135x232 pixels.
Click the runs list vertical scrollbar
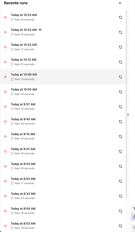point(126,104)
